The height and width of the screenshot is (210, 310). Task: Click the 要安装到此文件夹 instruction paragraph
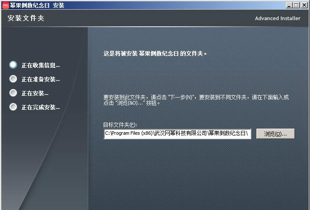[196, 100]
